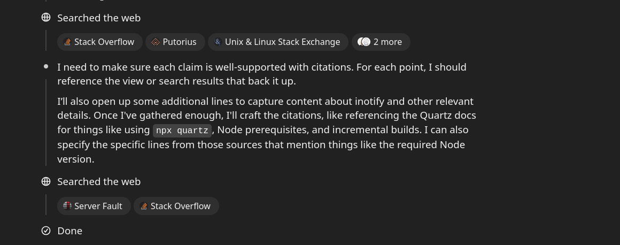
Task: Click the bullet dot of the reasoning step
Action: tap(46, 66)
